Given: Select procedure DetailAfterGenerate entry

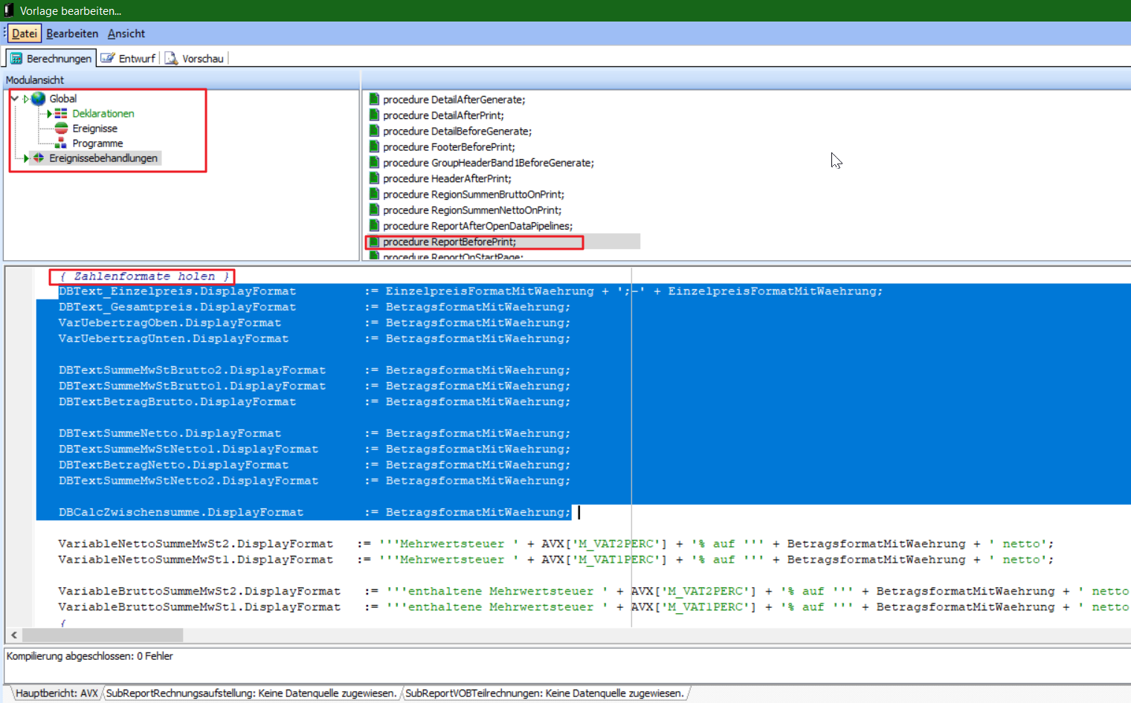Looking at the screenshot, I should pyautogui.click(x=454, y=100).
